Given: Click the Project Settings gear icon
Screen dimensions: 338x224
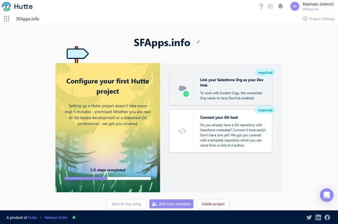Looking at the screenshot, I should (x=305, y=19).
